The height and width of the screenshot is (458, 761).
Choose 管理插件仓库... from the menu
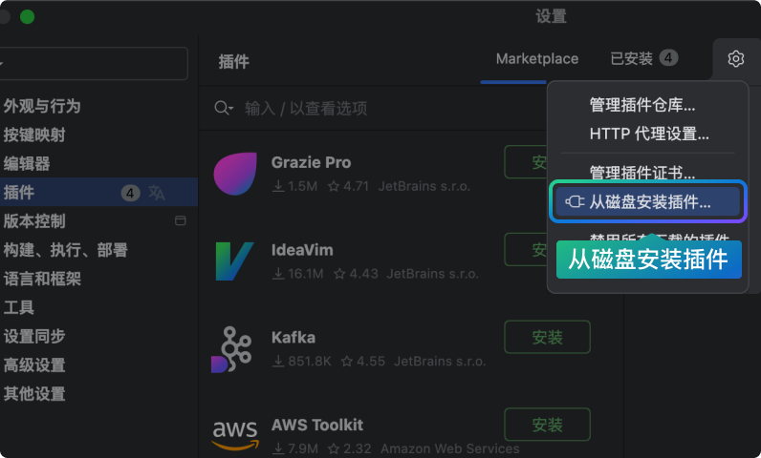point(642,105)
